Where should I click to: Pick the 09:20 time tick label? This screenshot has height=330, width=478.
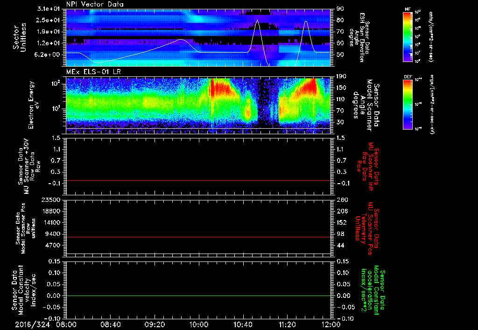pyautogui.click(x=155, y=324)
